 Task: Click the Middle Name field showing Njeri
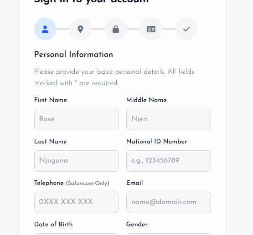click(169, 119)
